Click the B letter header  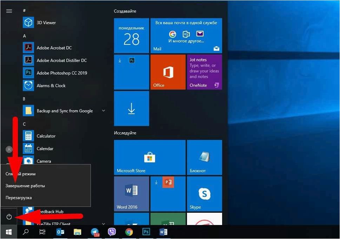click(x=24, y=99)
